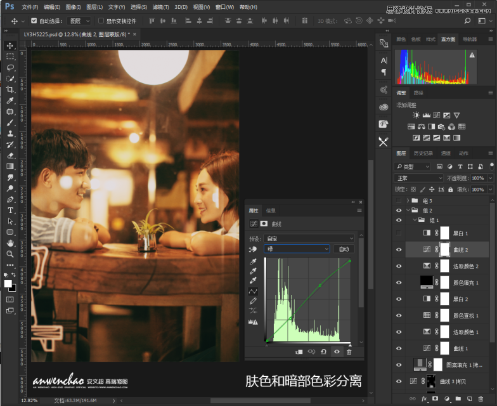Viewport: 497px width, 406px height.
Task: Hide the 颜色填充 1 layer
Action: (x=399, y=283)
